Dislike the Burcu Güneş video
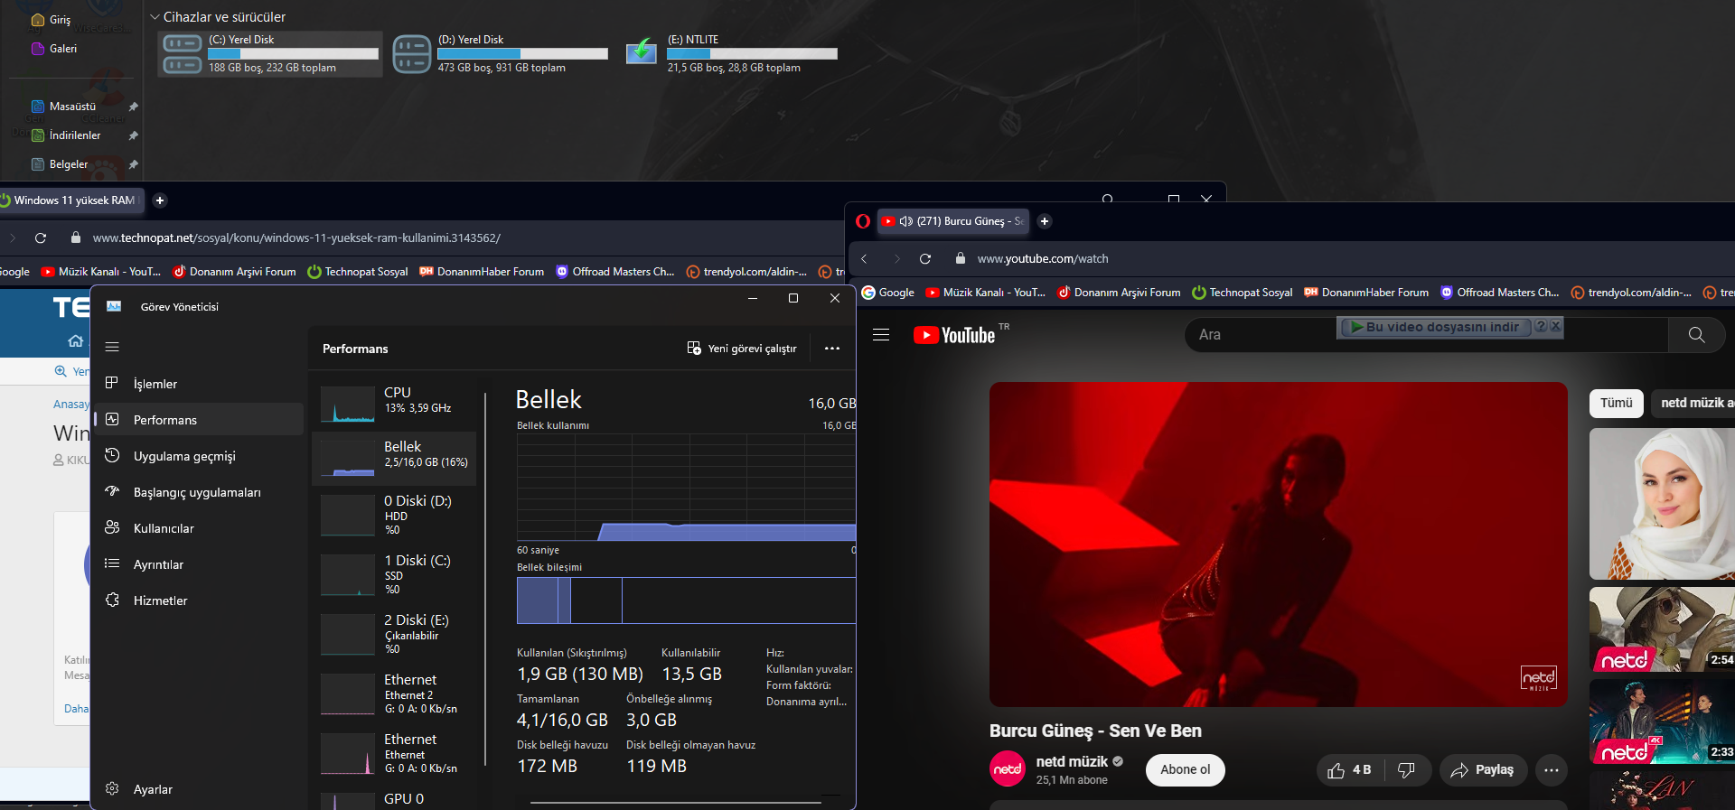The height and width of the screenshot is (810, 1735). tap(1407, 770)
